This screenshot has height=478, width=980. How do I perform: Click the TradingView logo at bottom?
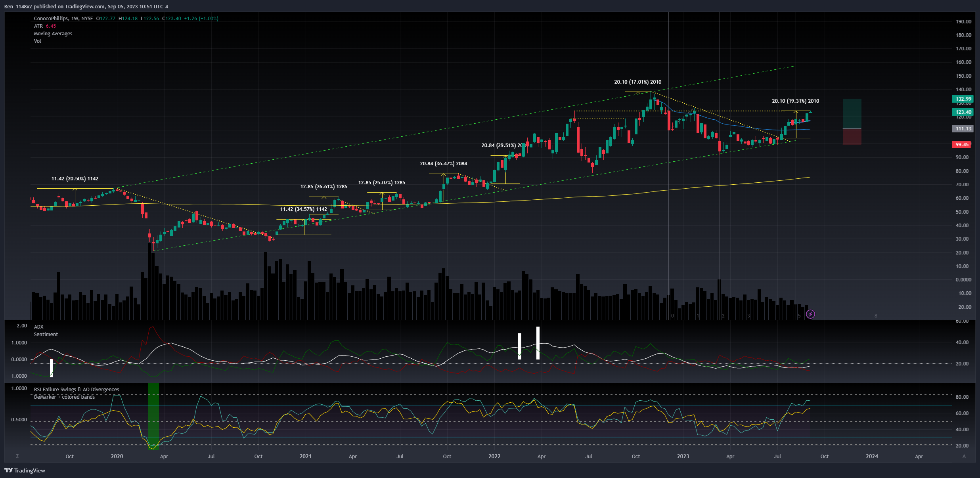[x=25, y=470]
